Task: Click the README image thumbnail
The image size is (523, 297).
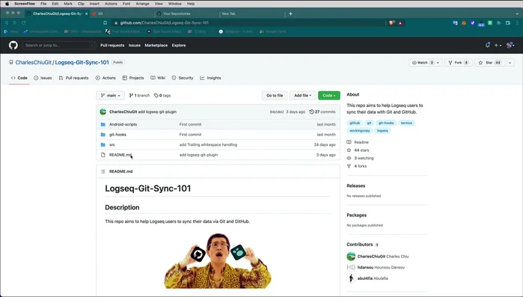Action: coord(218,260)
